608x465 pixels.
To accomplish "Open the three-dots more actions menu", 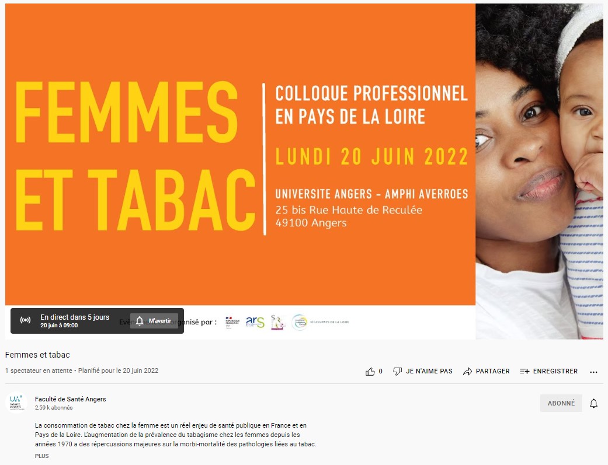I will pyautogui.click(x=593, y=372).
